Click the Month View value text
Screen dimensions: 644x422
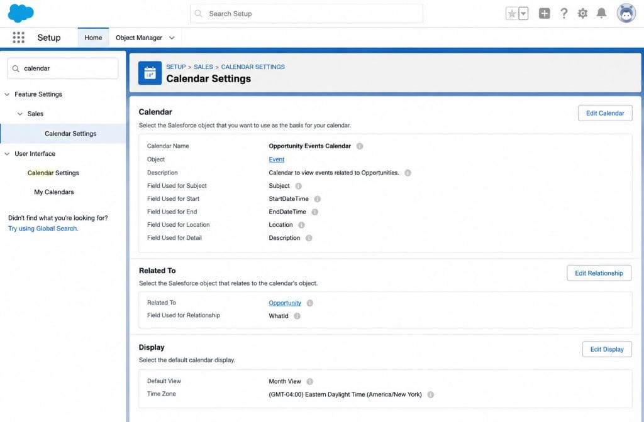(x=285, y=381)
